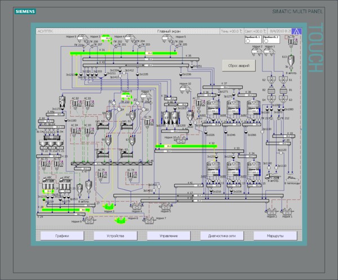Select the Нория 7 boot at bottom
338x280 pixels.
pos(149,220)
